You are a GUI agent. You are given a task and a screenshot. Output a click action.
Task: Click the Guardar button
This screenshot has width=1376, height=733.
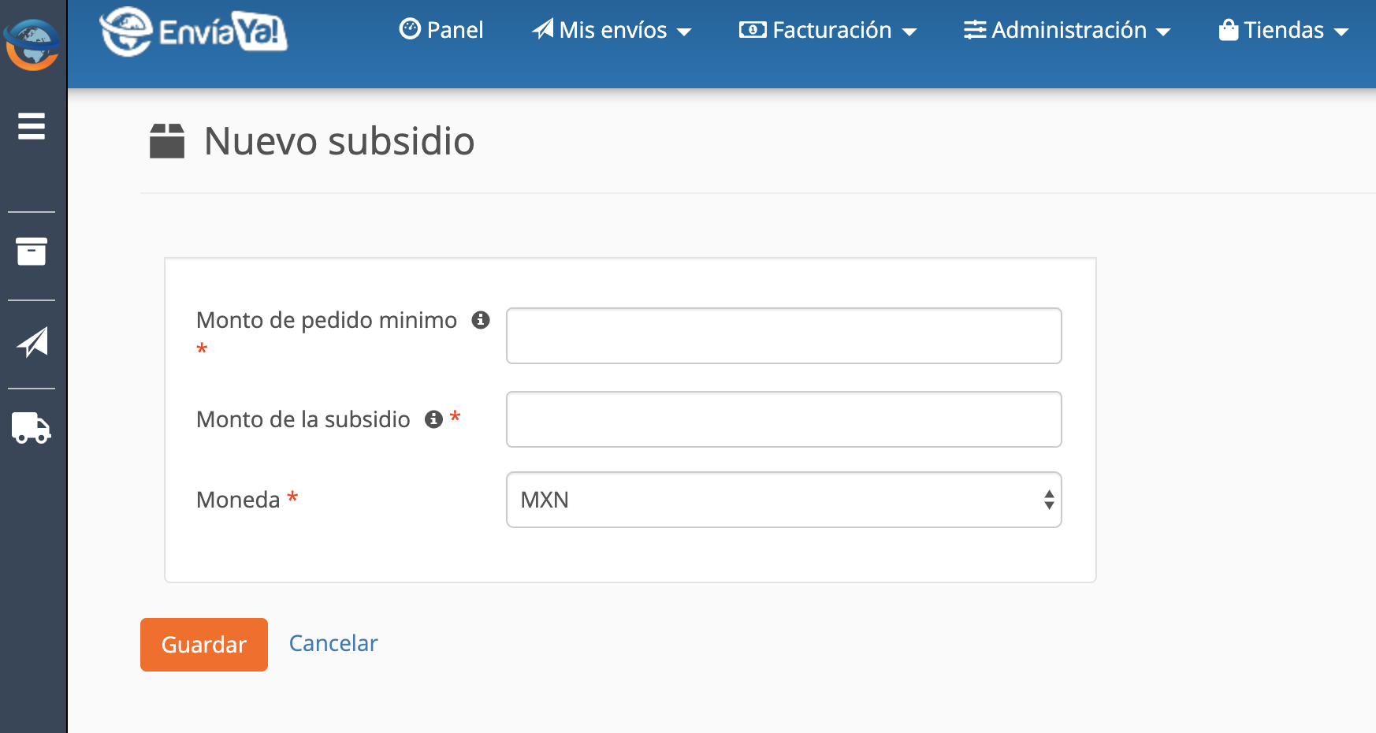(204, 645)
